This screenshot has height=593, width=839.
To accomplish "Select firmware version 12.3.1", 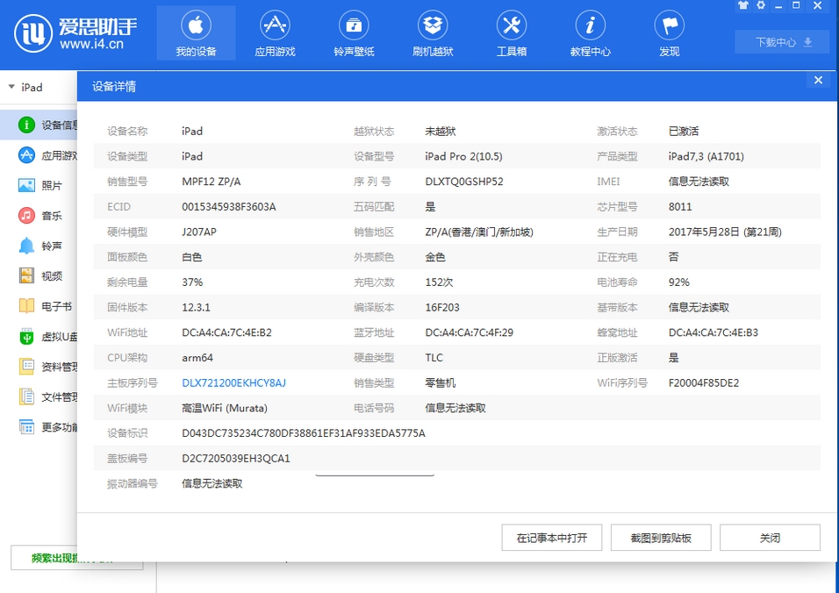I will (196, 307).
